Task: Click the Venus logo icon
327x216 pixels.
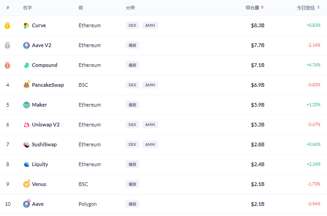Action: coord(26,184)
